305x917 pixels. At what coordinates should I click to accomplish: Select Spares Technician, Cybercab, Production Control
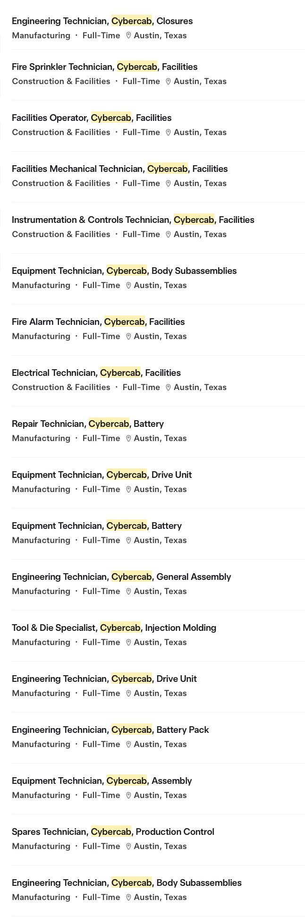coord(113,832)
